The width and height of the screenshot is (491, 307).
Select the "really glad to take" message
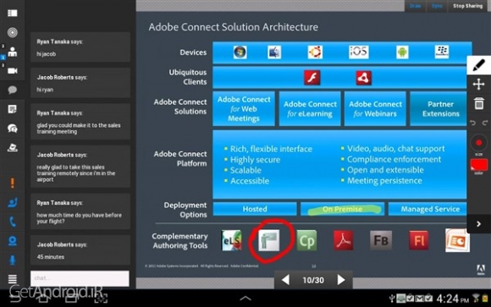pyautogui.click(x=80, y=167)
